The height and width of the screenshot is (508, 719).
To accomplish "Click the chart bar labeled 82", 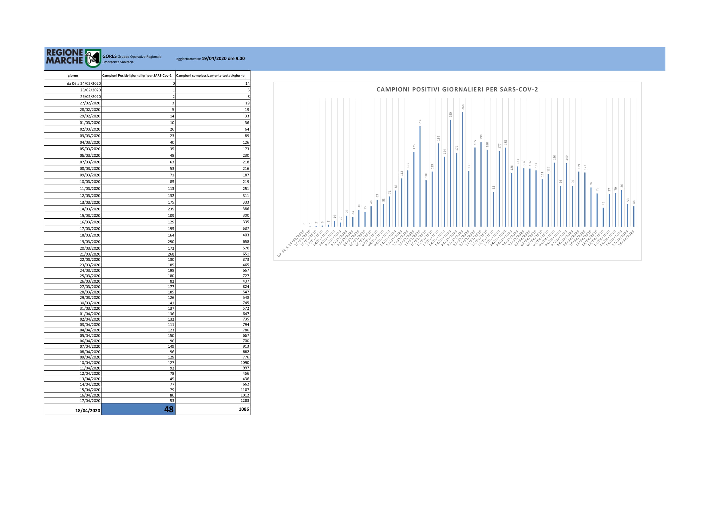I will [x=493, y=209].
